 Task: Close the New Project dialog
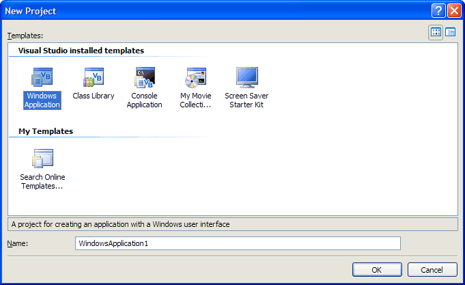tap(453, 11)
